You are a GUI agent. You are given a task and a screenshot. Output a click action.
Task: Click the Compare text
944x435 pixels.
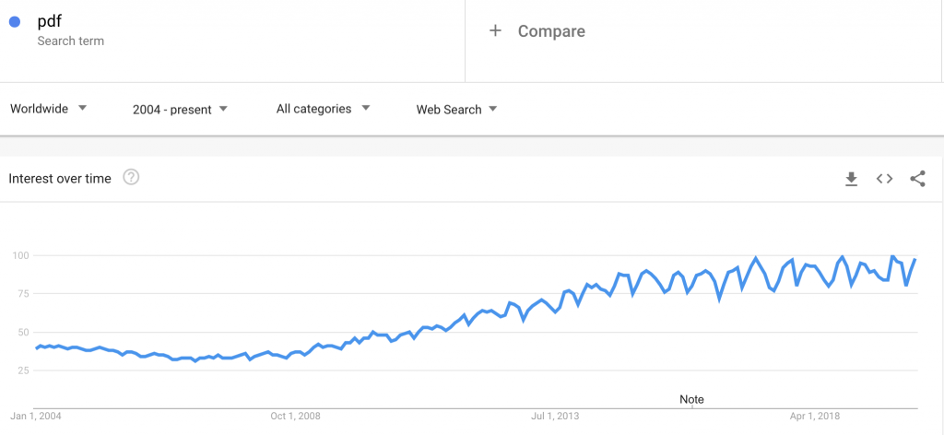(551, 31)
